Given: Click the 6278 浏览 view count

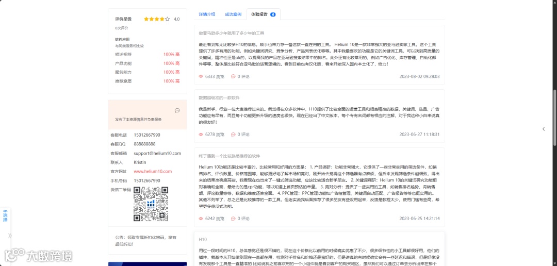Looking at the screenshot, I should click(x=215, y=135).
